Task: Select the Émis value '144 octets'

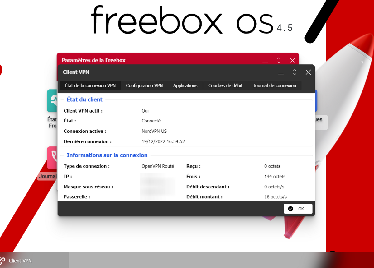Action: (275, 176)
